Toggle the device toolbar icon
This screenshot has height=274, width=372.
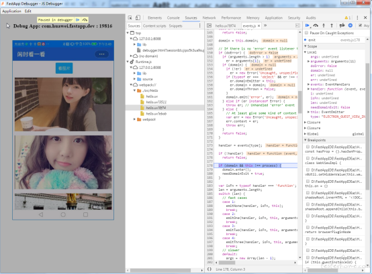click(138, 17)
